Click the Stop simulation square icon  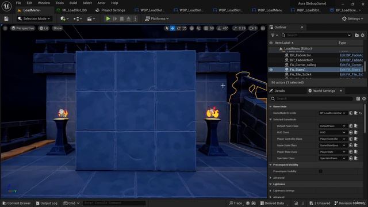coord(122,18)
